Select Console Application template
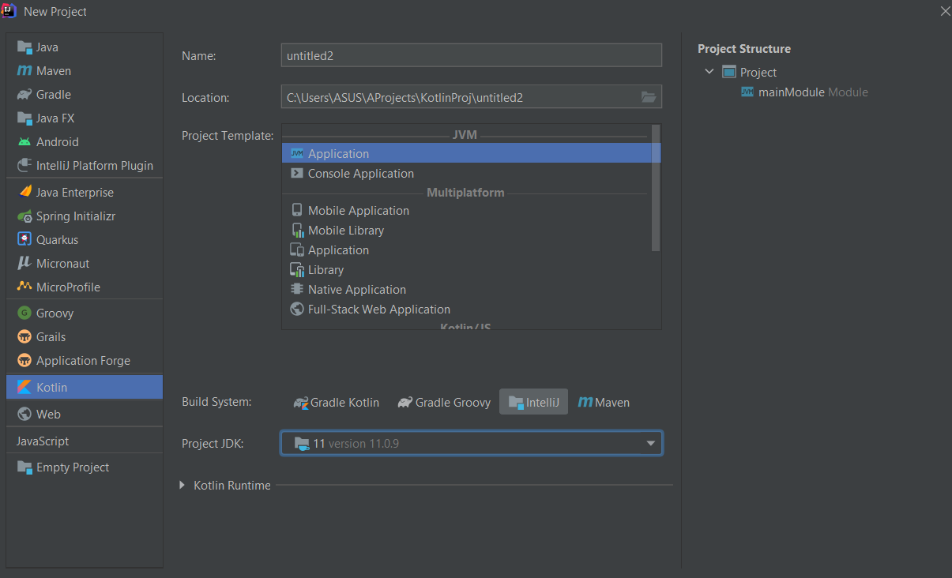The image size is (952, 578). pyautogui.click(x=360, y=174)
